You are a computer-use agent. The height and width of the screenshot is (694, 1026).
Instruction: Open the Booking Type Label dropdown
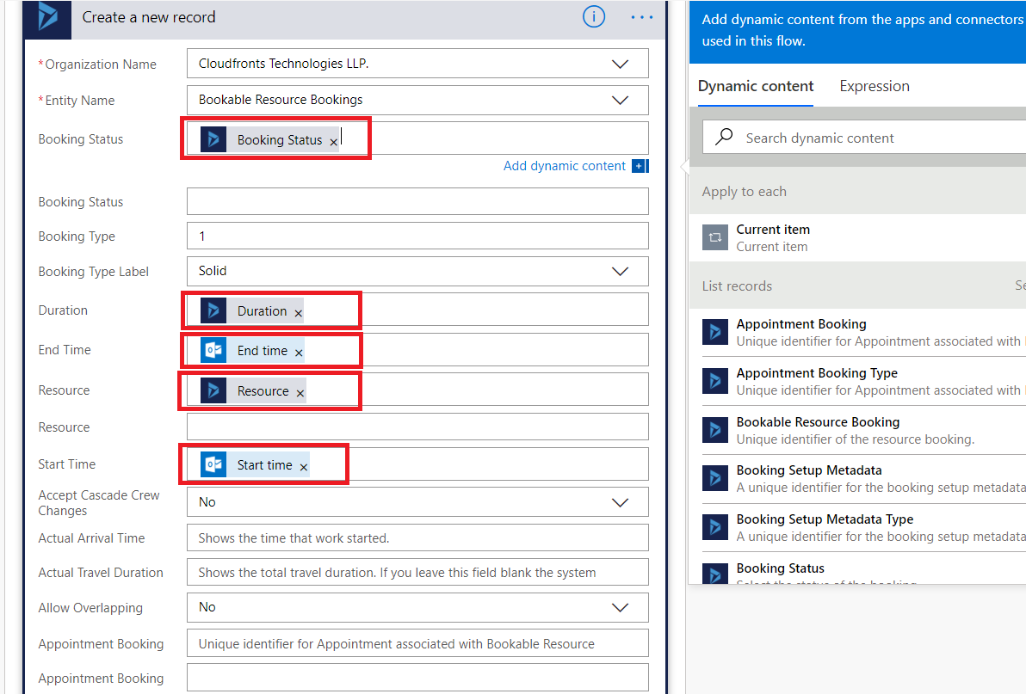tap(620, 271)
